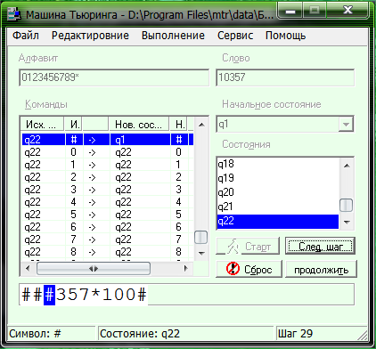Close the Машина Тьюринга window

coord(347,11)
